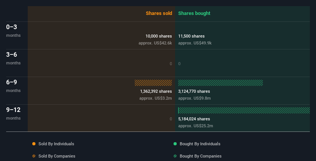The height and width of the screenshot is (161, 316).
Task: Click the zero sold value in 9–12 months row
Action: 171,119
